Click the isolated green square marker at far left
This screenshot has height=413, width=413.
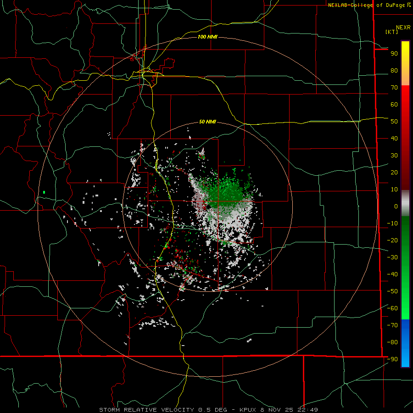tap(44, 192)
